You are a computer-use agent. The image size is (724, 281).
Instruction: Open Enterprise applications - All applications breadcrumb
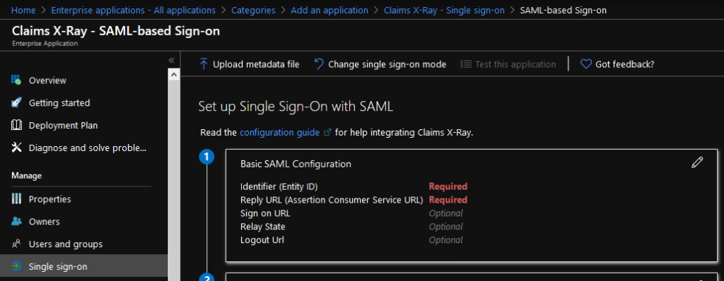click(133, 10)
